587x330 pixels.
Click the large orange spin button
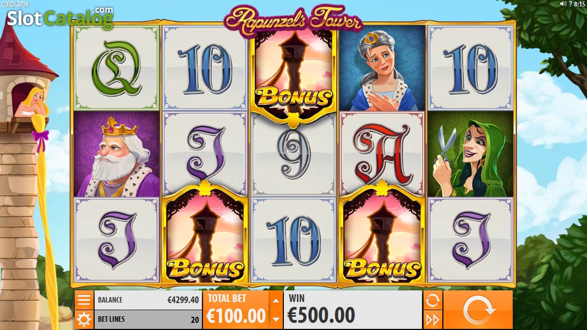tap(478, 310)
